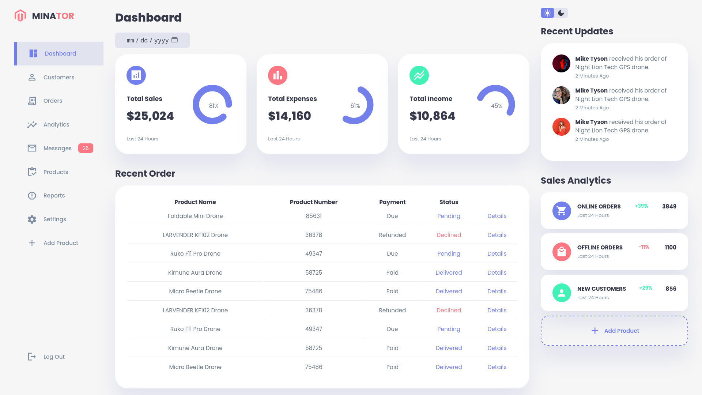The image size is (702, 395).
Task: Click product number 85631
Action: [314, 216]
